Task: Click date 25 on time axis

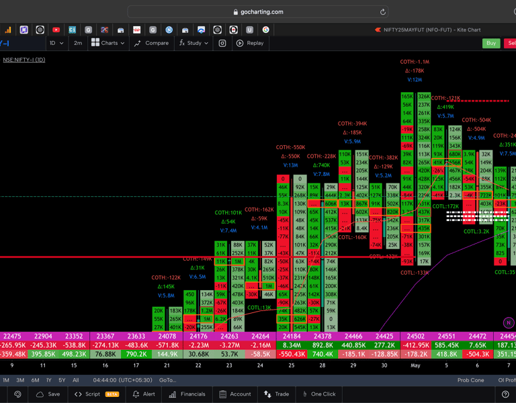Action: pyautogui.click(x=291, y=365)
